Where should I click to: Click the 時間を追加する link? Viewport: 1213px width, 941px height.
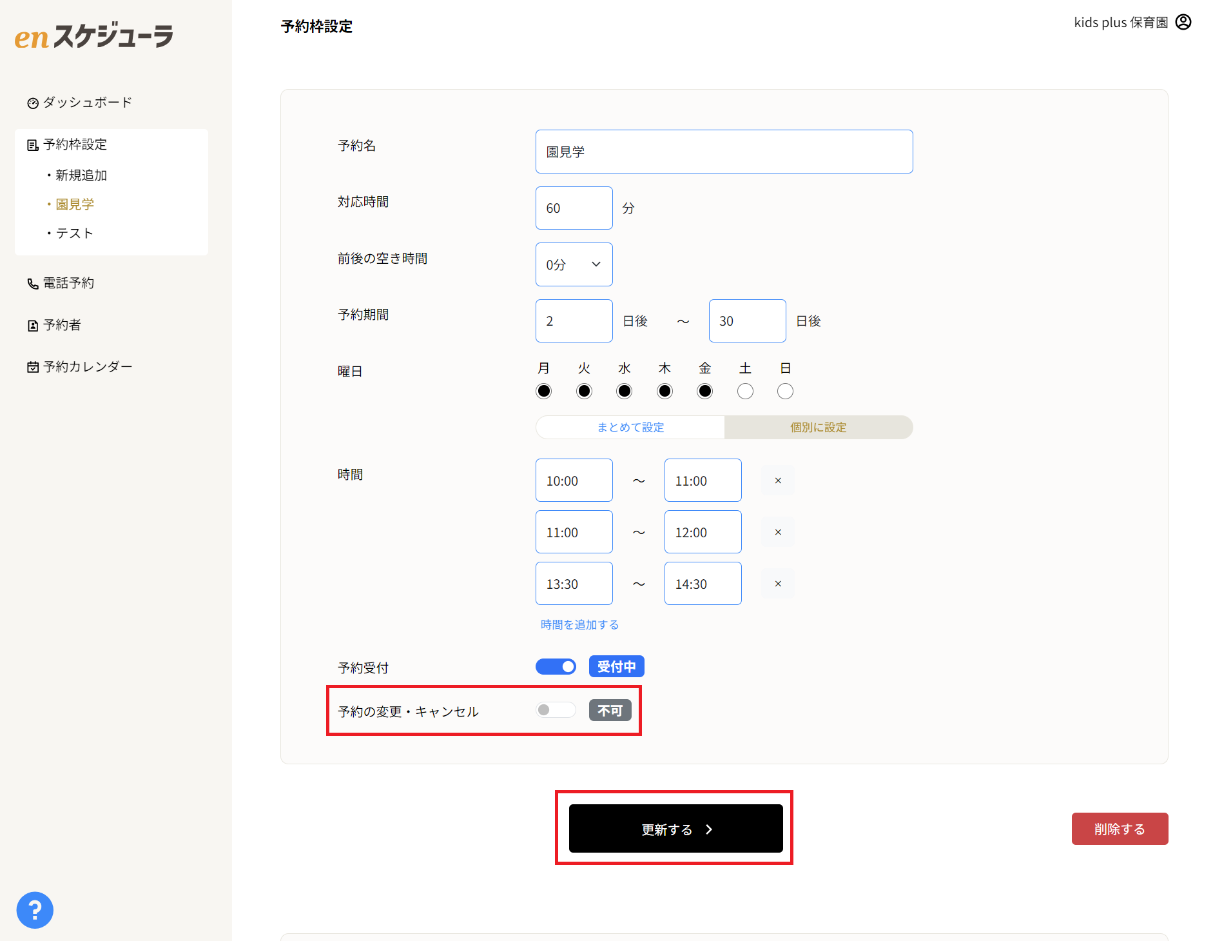(579, 624)
